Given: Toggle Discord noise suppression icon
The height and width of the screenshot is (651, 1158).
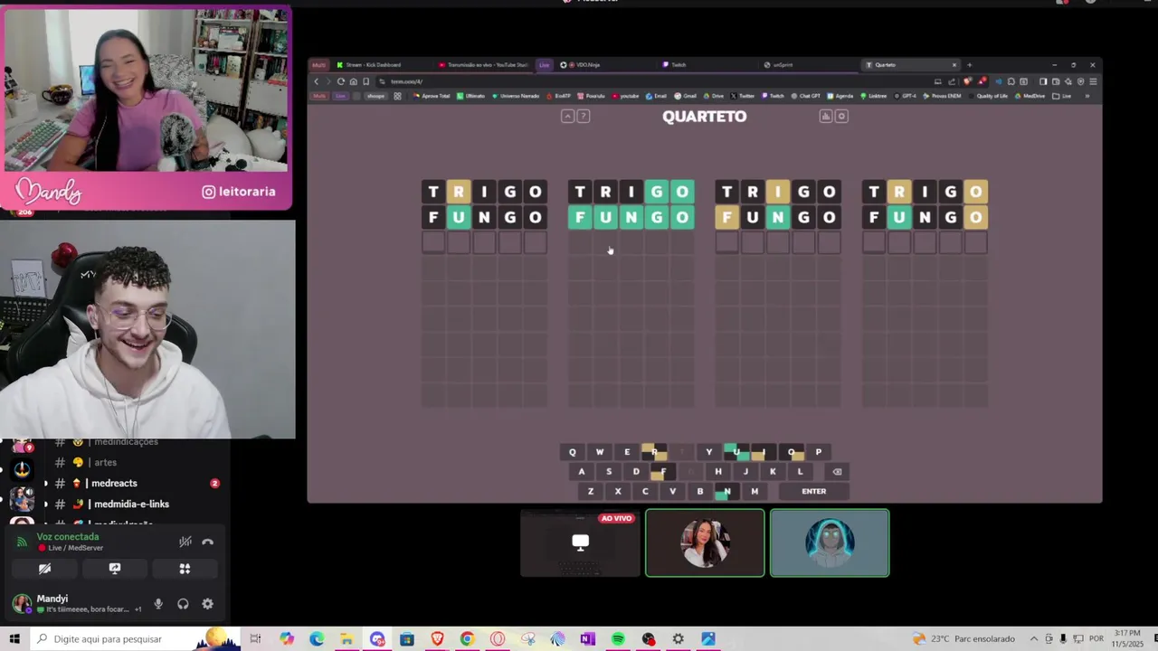Looking at the screenshot, I should tap(185, 542).
